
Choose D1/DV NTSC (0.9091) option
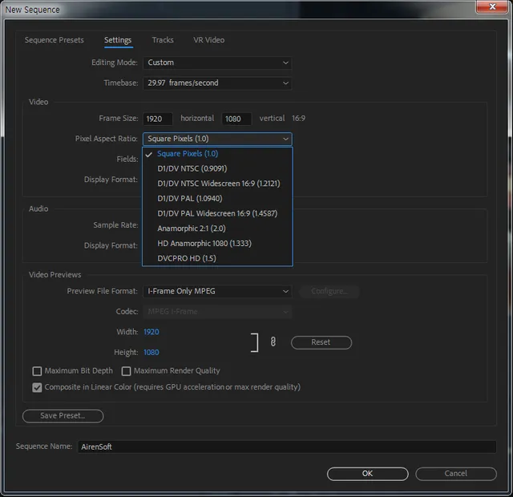tap(217, 168)
